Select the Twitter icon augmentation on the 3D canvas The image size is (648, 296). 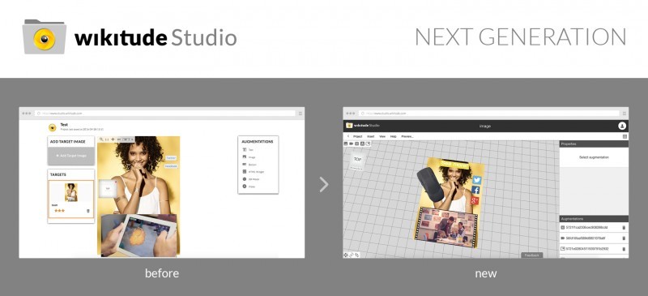pos(476,180)
